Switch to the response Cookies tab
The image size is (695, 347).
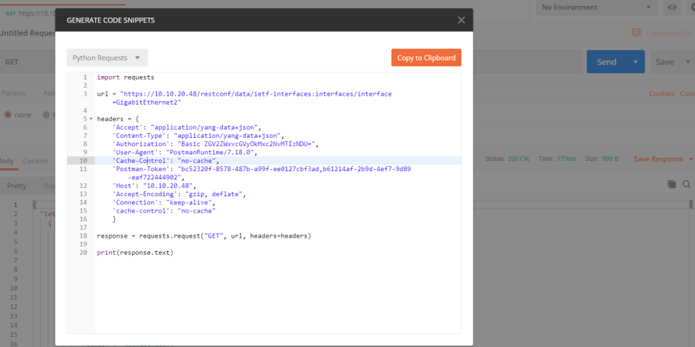click(x=35, y=161)
